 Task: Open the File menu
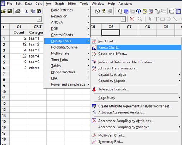[9, 4]
